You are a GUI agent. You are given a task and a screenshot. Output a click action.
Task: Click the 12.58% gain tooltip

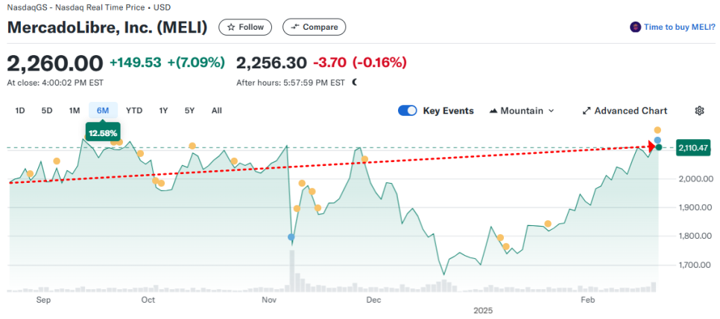pos(103,133)
